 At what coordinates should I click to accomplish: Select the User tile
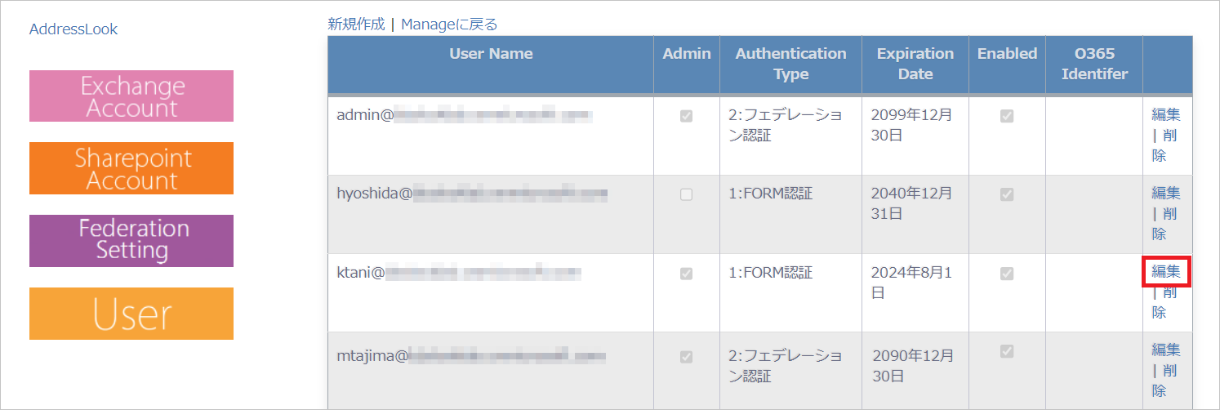tap(131, 314)
